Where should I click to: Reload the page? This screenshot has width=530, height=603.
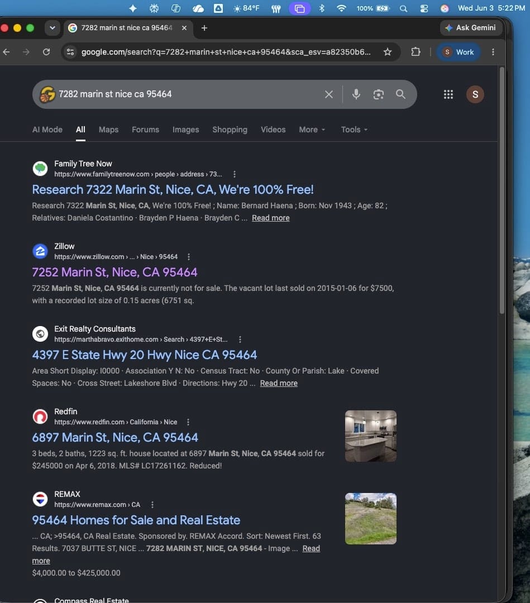46,52
